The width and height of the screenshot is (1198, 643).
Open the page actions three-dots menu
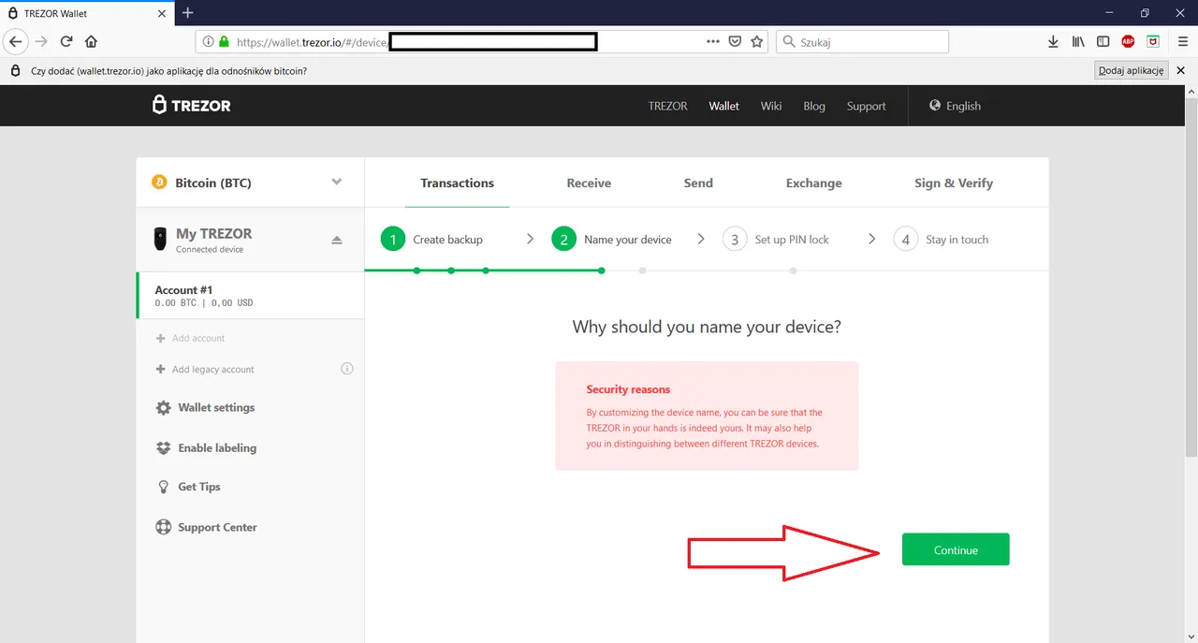click(713, 41)
